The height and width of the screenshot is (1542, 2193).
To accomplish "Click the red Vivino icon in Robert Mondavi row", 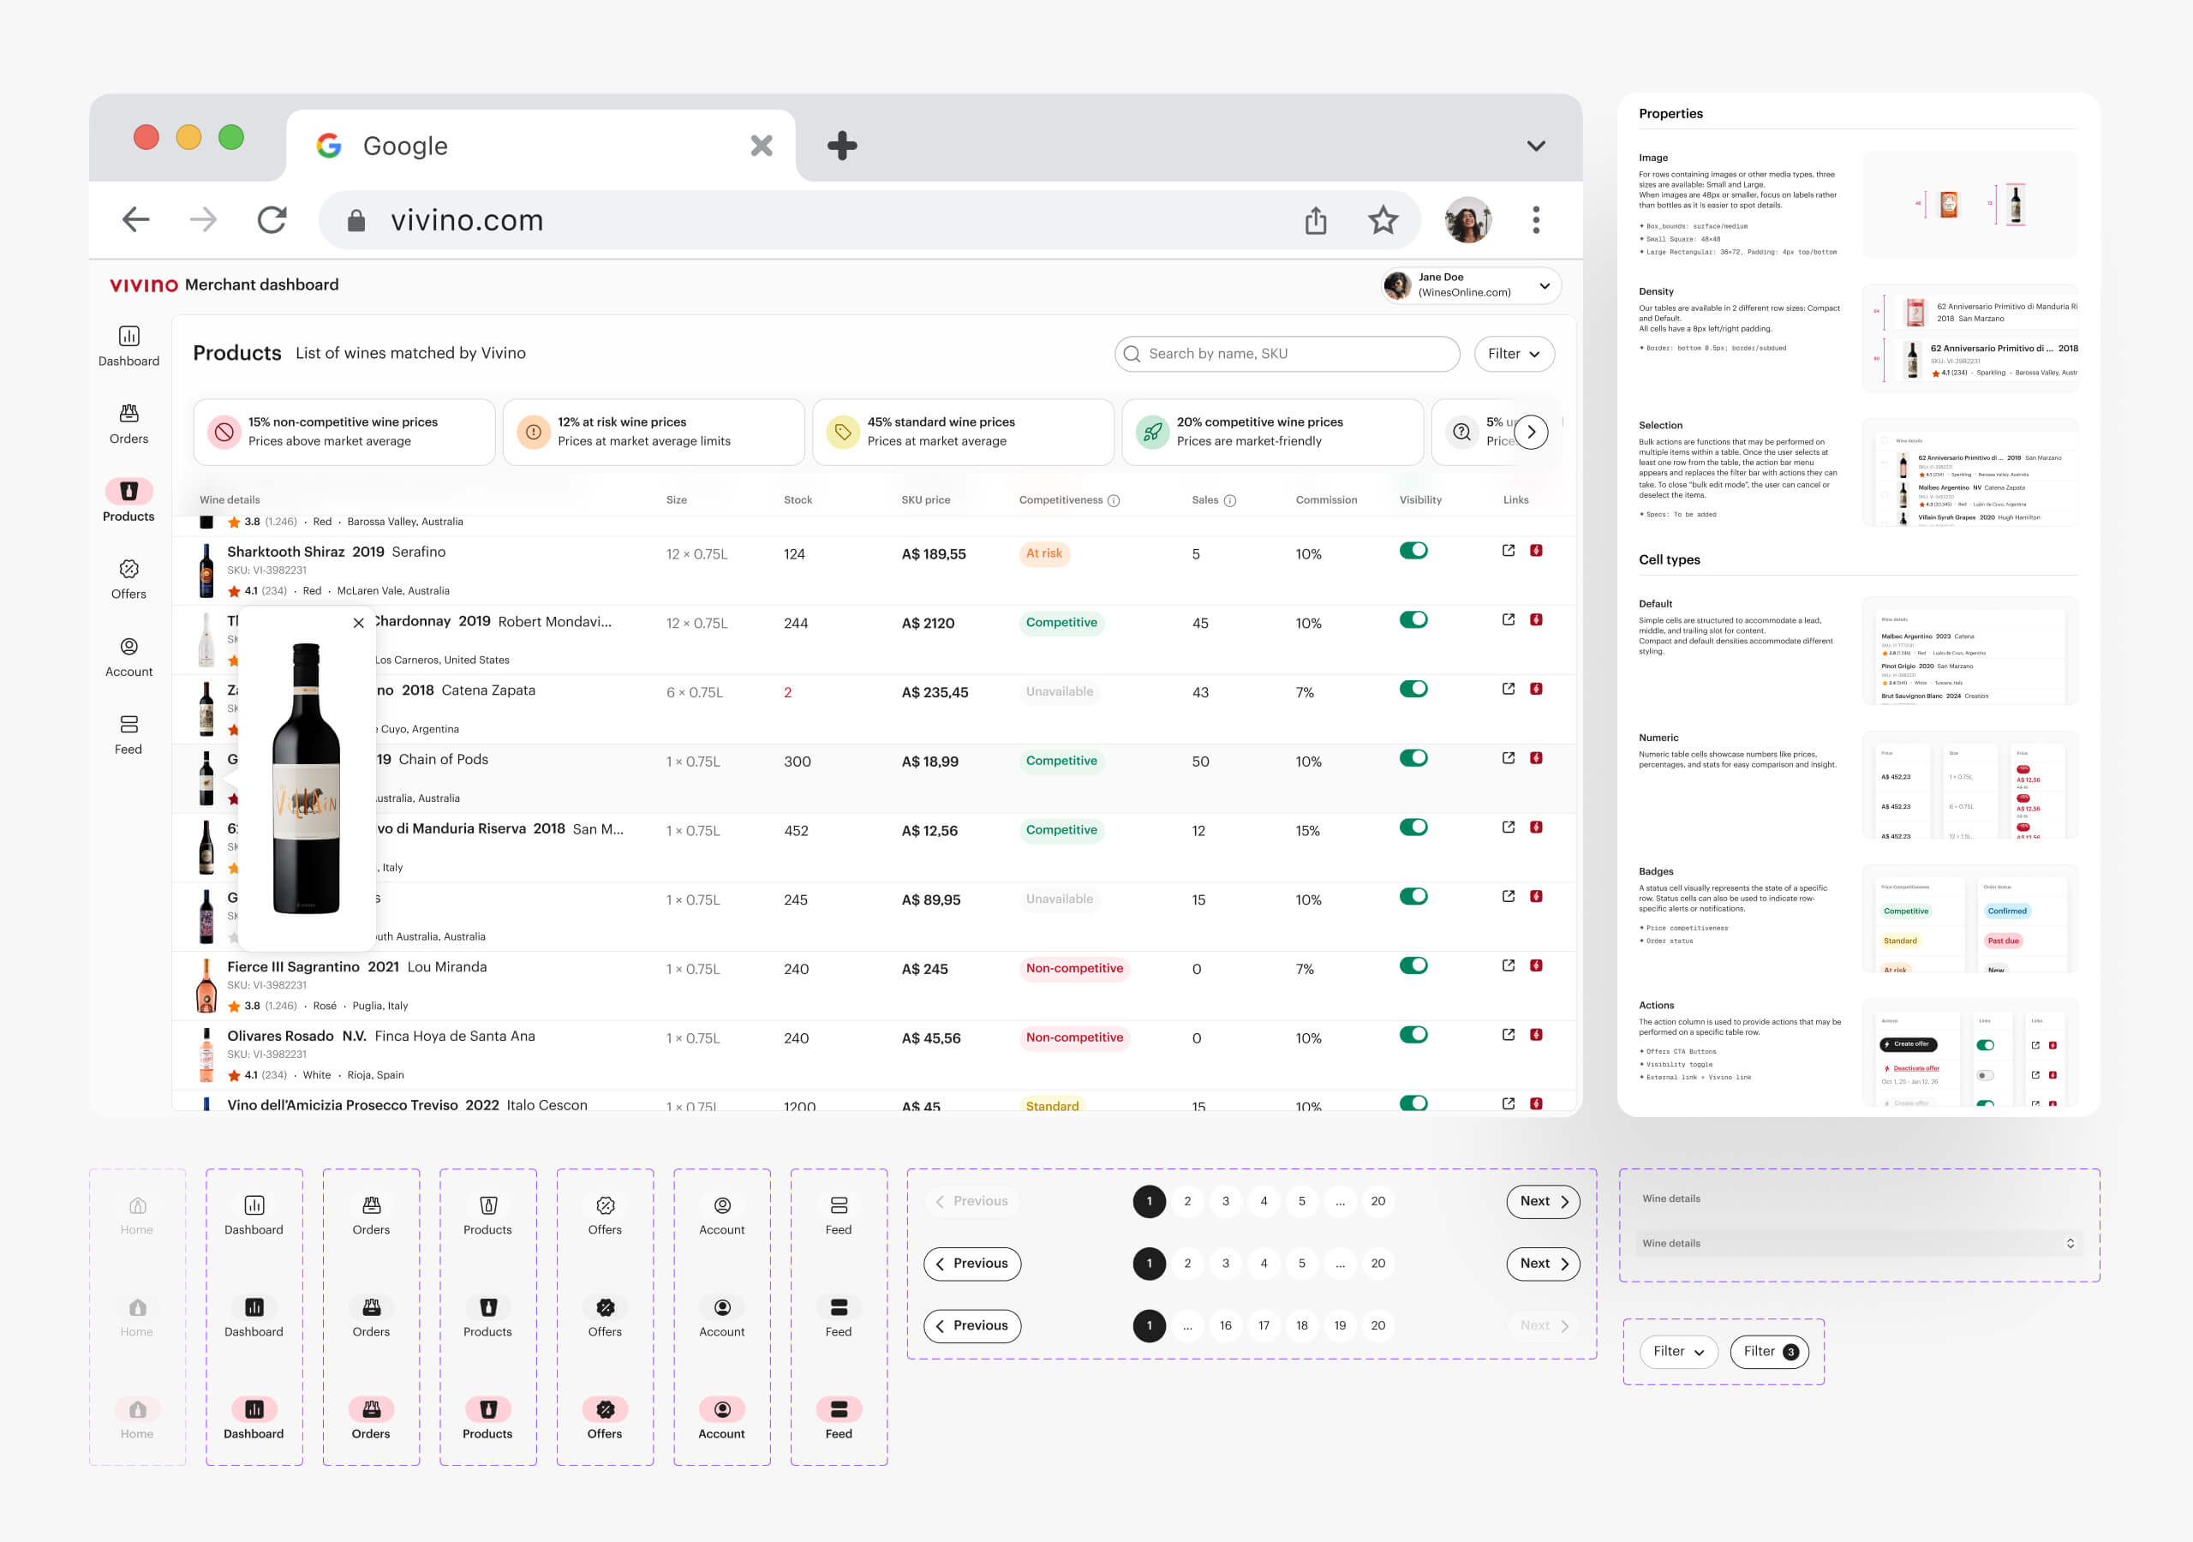I will click(x=1536, y=619).
